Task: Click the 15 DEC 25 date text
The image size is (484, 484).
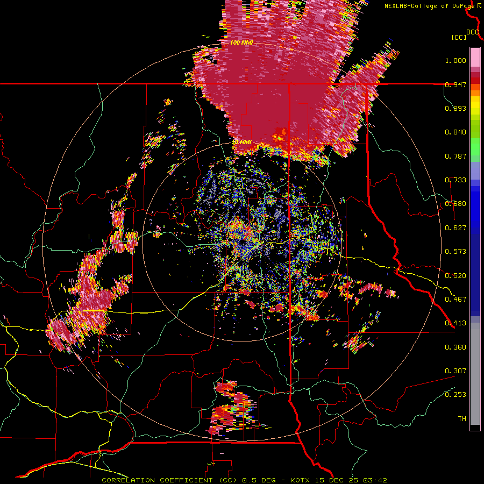Action: pyautogui.click(x=337, y=480)
